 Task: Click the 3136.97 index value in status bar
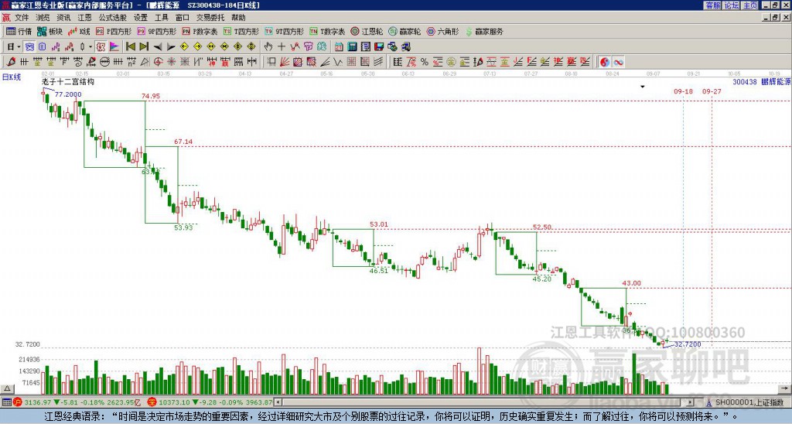click(37, 403)
